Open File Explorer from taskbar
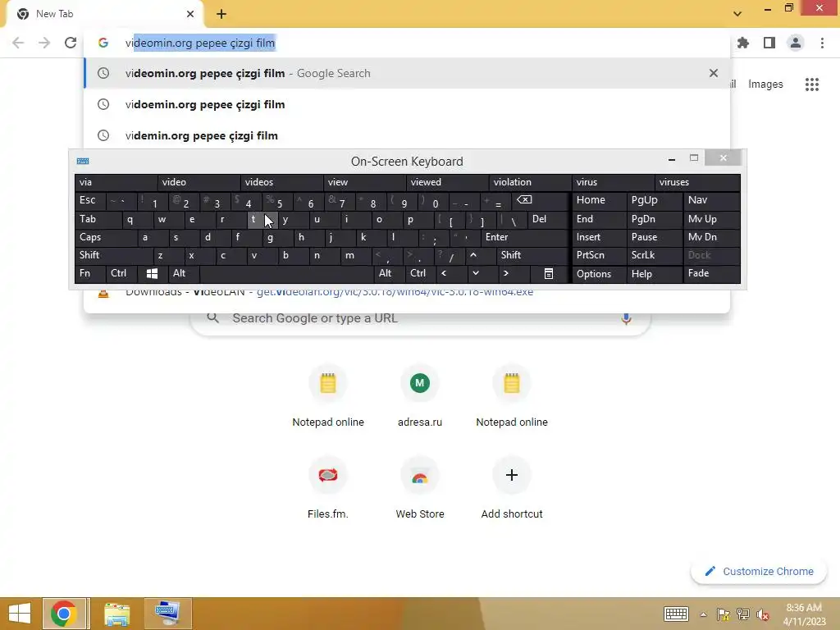The width and height of the screenshot is (840, 630). point(116,614)
